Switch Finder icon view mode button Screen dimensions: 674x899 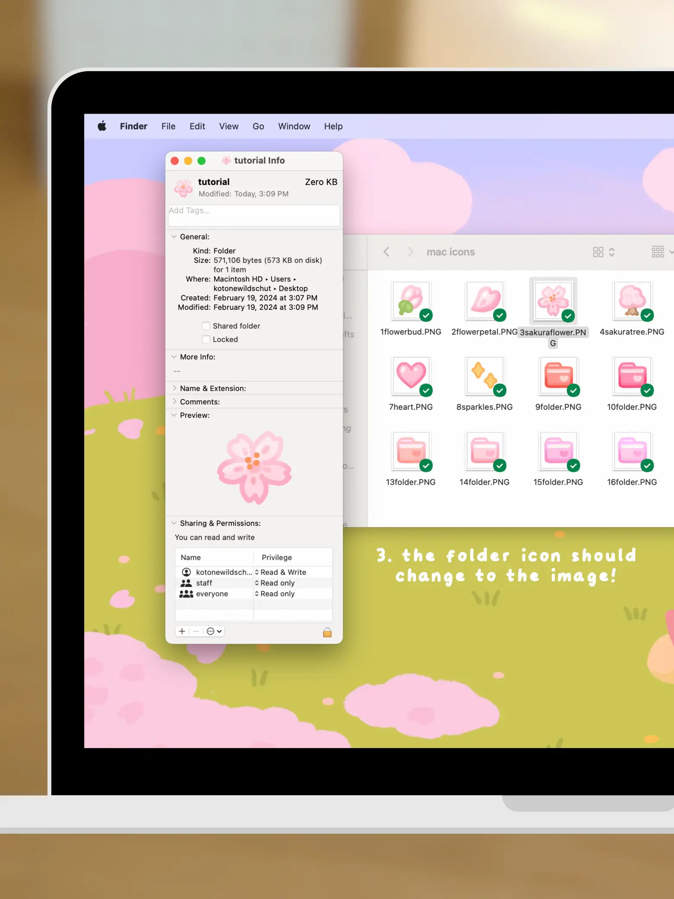[x=603, y=252]
